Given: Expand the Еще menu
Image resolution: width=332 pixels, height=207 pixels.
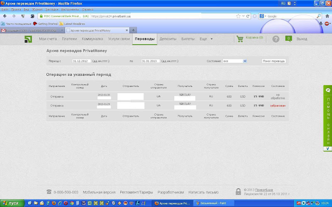Looking at the screenshot, I should coord(206,39).
